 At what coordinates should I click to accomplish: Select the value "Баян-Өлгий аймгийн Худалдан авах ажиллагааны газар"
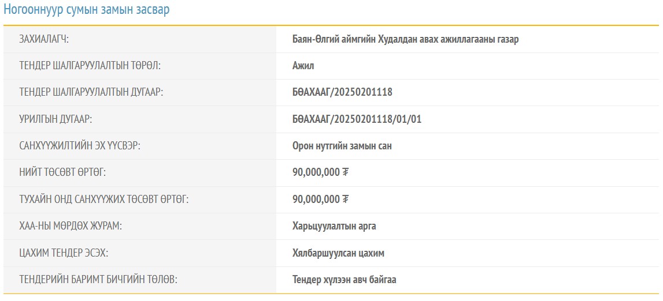(405, 39)
